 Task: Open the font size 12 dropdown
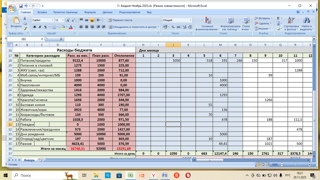click(63, 20)
